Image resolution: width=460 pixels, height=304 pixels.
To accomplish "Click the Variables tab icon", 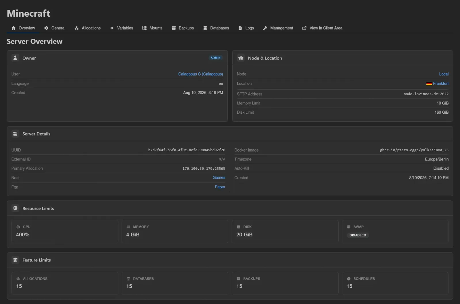I will pyautogui.click(x=112, y=28).
